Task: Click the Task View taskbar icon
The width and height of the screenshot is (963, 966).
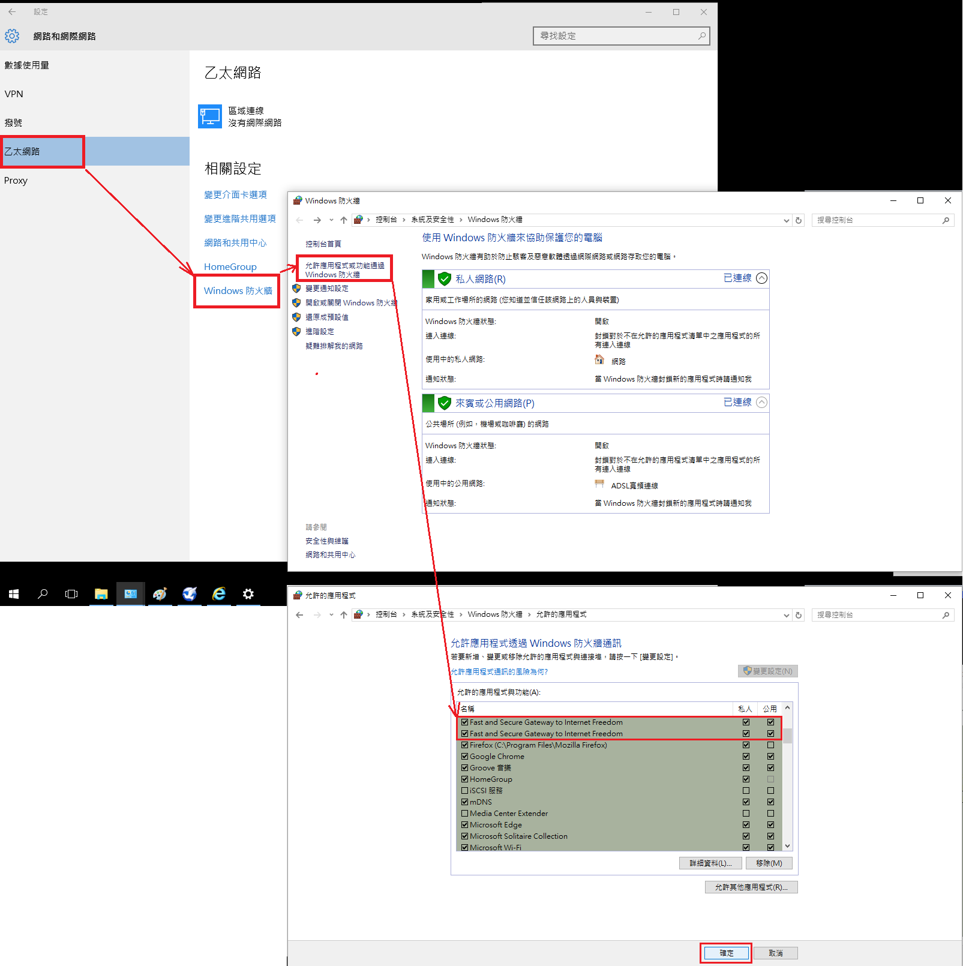Action: tap(71, 594)
